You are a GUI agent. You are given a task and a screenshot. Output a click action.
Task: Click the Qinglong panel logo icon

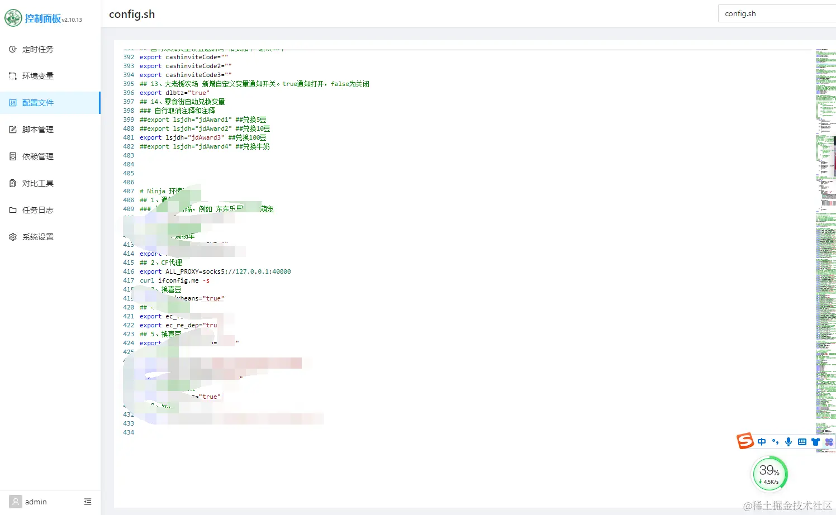[x=13, y=18]
